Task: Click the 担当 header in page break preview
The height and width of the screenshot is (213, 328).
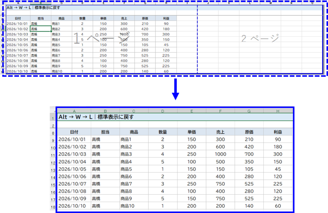Action: tap(41, 18)
